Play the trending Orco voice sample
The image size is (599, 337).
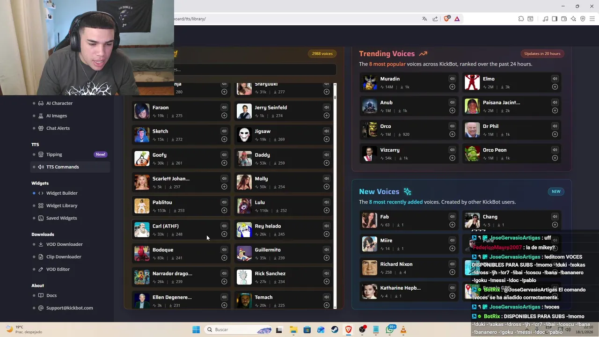click(x=452, y=126)
